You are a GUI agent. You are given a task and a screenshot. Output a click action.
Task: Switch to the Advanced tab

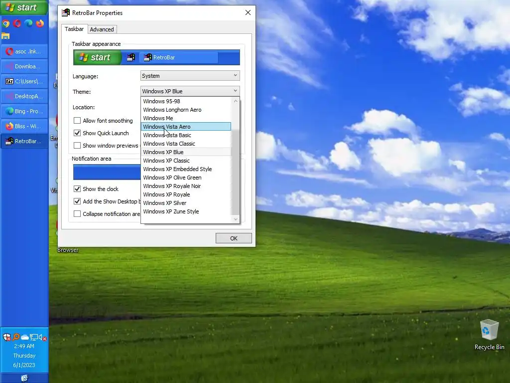coord(102,29)
